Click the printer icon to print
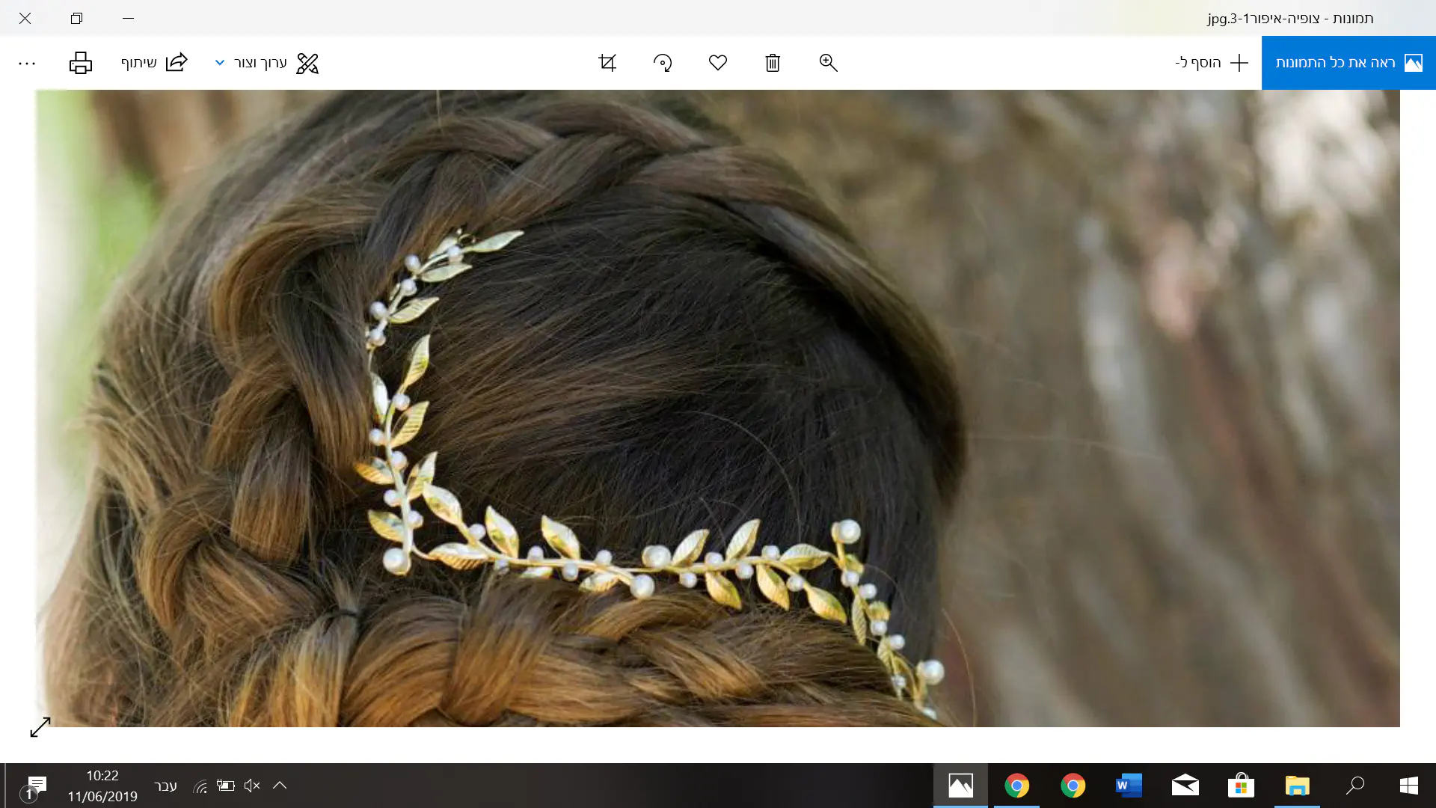Screen dimensions: 1436x808 81,63
